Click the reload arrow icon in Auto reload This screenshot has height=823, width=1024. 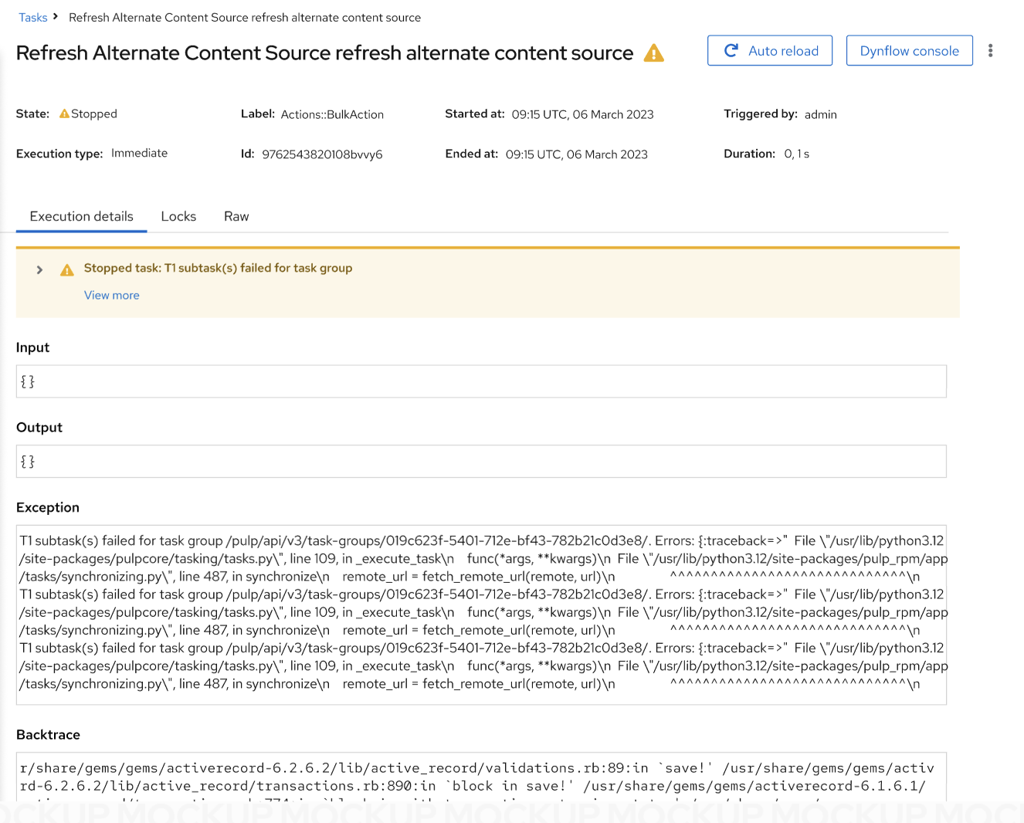point(731,50)
